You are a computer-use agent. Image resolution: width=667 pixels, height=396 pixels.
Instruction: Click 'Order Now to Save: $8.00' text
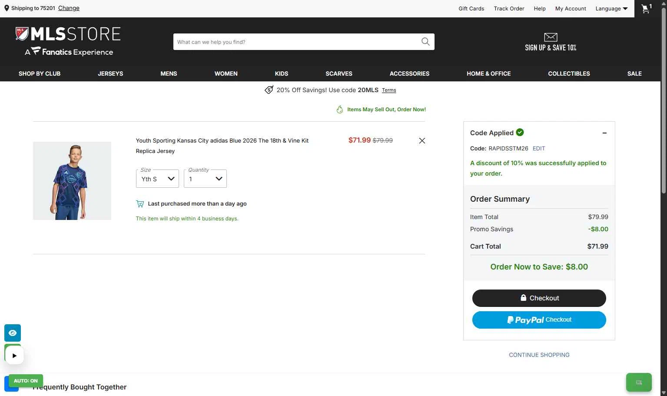click(x=539, y=267)
